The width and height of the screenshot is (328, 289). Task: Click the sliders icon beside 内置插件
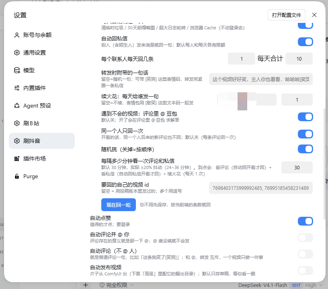click(x=17, y=88)
